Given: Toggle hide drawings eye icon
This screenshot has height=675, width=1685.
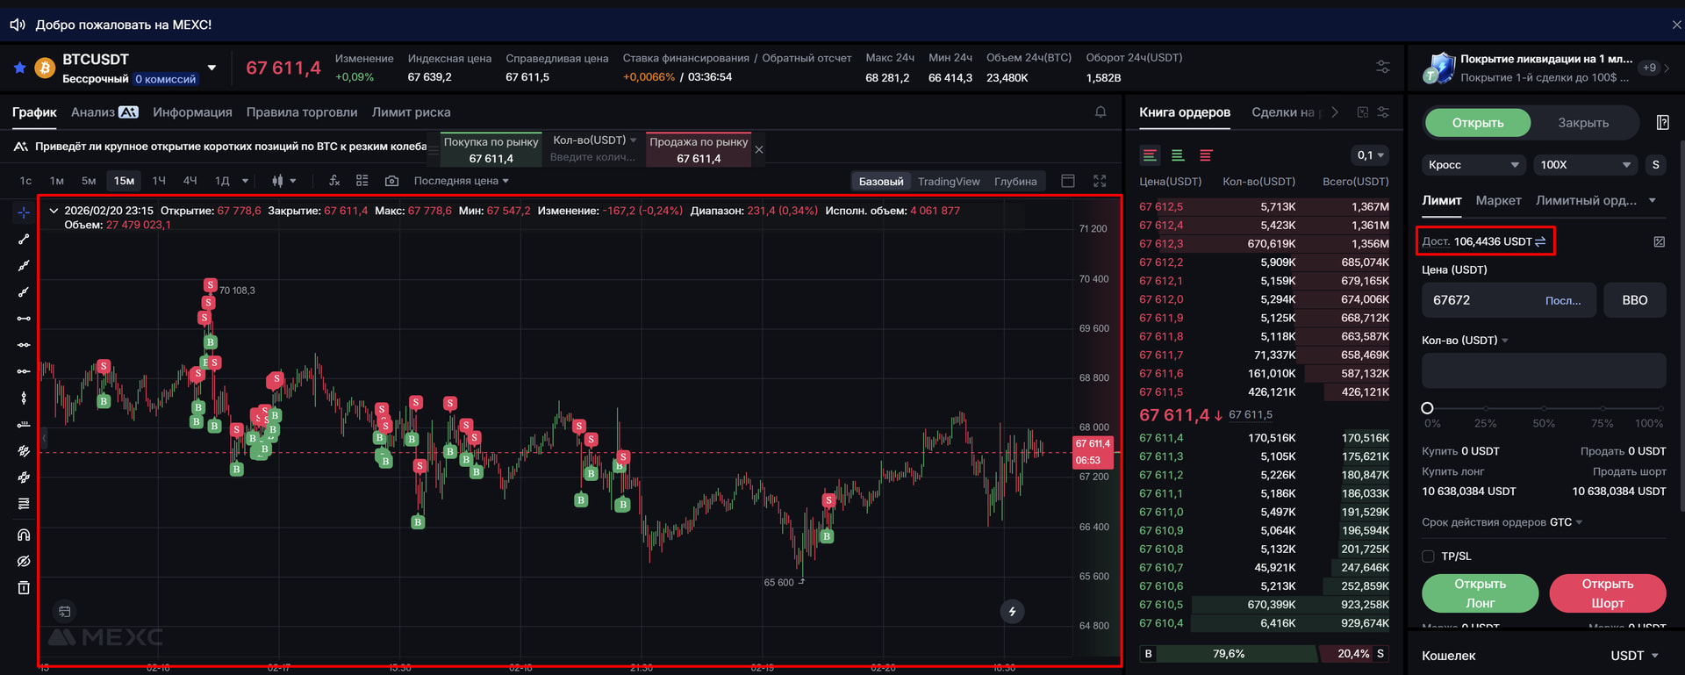Looking at the screenshot, I should (24, 561).
